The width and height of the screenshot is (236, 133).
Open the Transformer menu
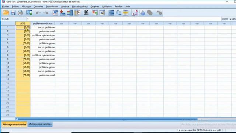pyautogui.click(x=52, y=7)
